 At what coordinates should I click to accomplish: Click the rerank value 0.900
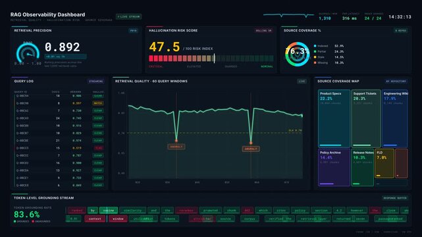coord(77,163)
